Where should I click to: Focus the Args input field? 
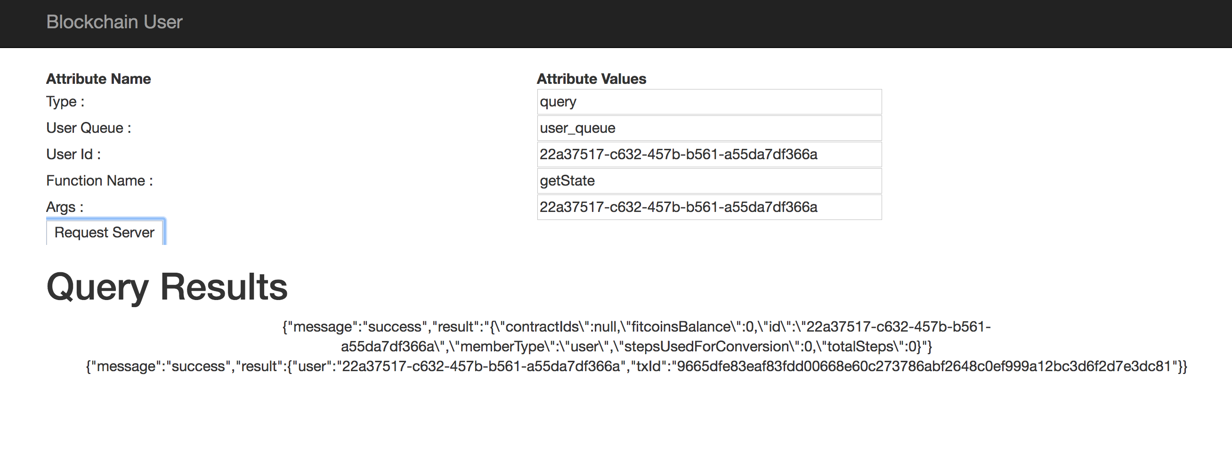pyautogui.click(x=709, y=207)
